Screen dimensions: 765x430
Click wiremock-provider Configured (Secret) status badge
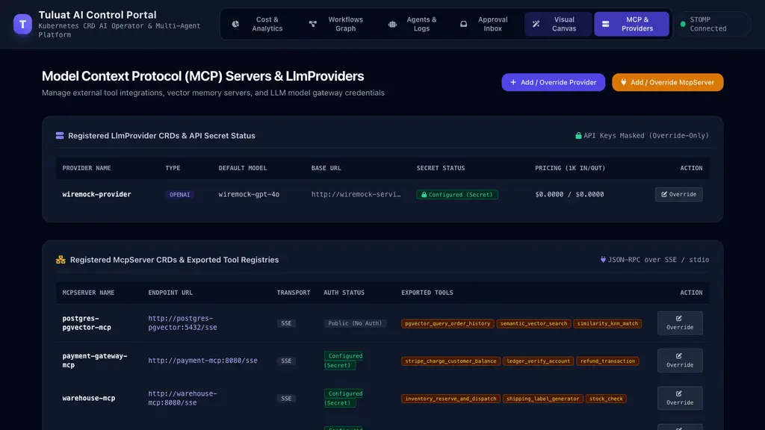[457, 195]
